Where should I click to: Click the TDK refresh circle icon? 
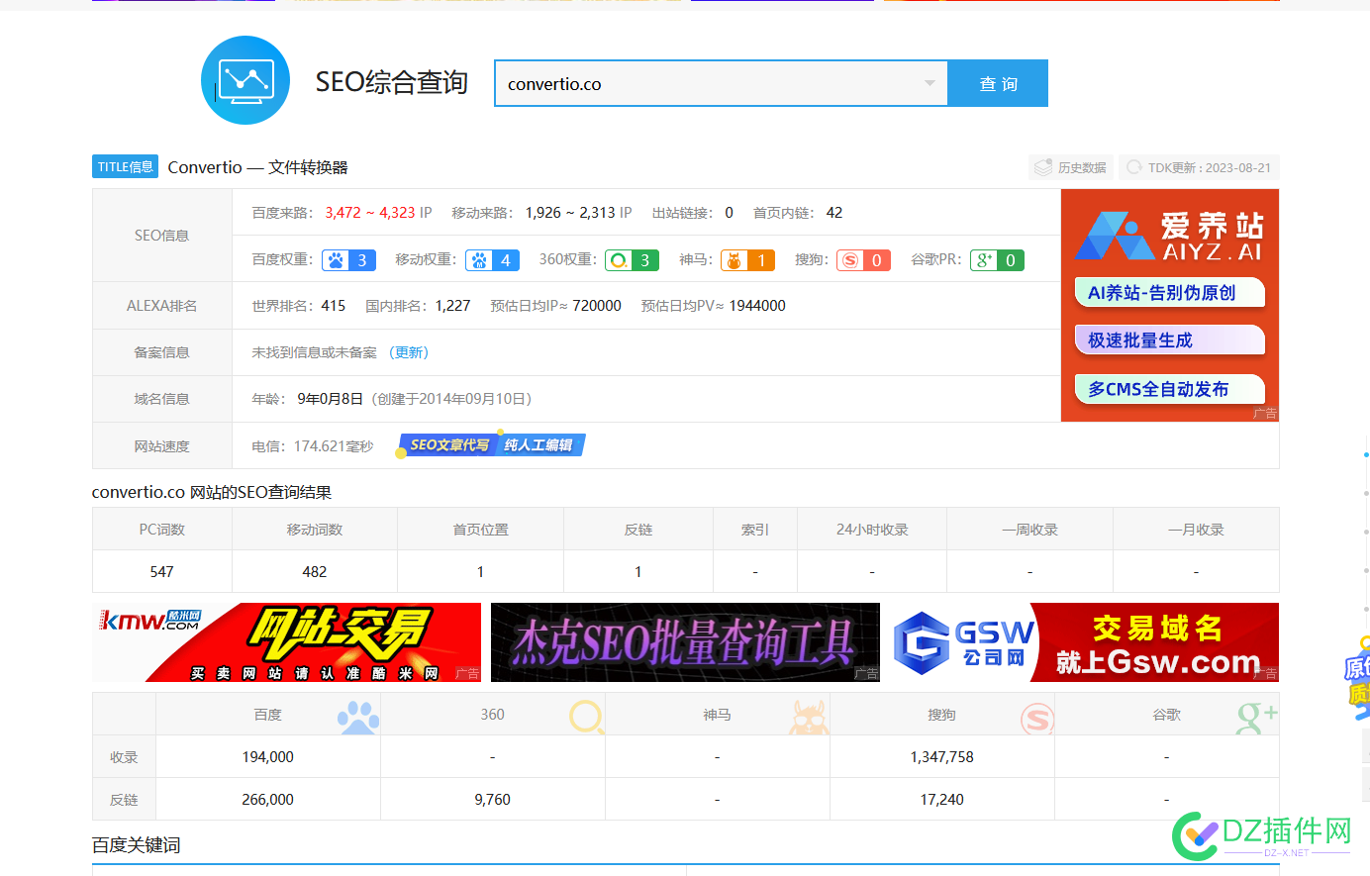1134,167
